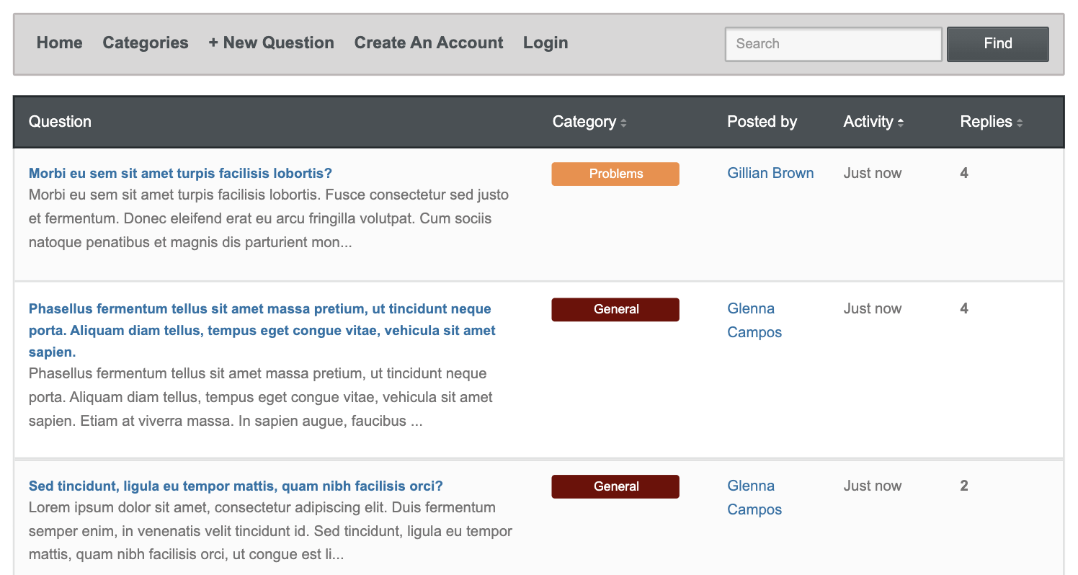Open the Problems category tag
Screen dimensions: 1078x575
(615, 174)
